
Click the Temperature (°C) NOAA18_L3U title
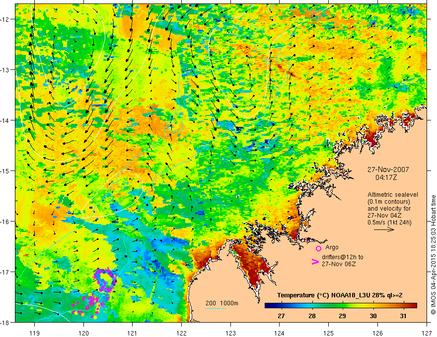(x=340, y=295)
